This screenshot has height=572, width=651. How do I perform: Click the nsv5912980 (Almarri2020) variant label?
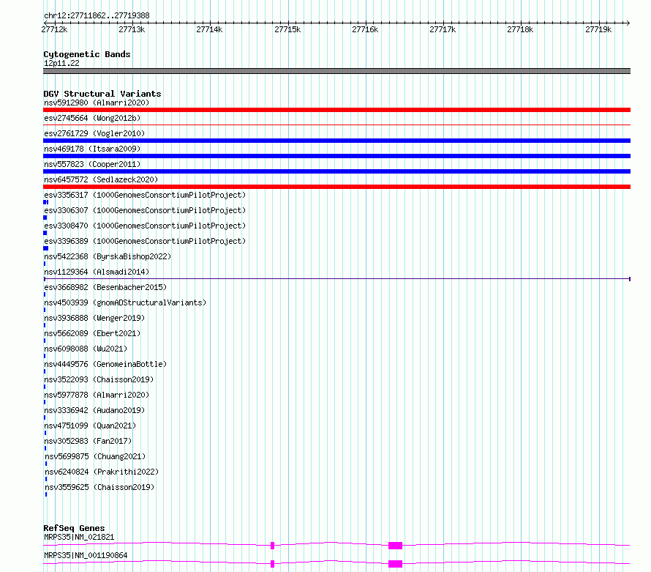pos(97,103)
